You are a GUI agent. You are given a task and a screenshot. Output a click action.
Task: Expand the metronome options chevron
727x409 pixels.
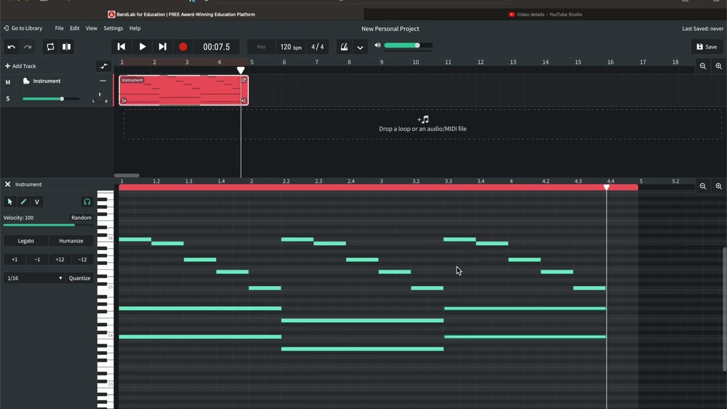[x=360, y=47]
